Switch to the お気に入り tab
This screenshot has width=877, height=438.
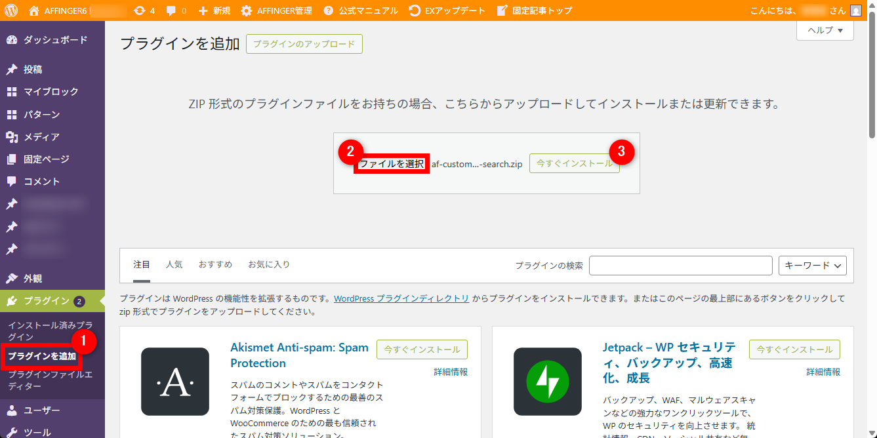269,265
